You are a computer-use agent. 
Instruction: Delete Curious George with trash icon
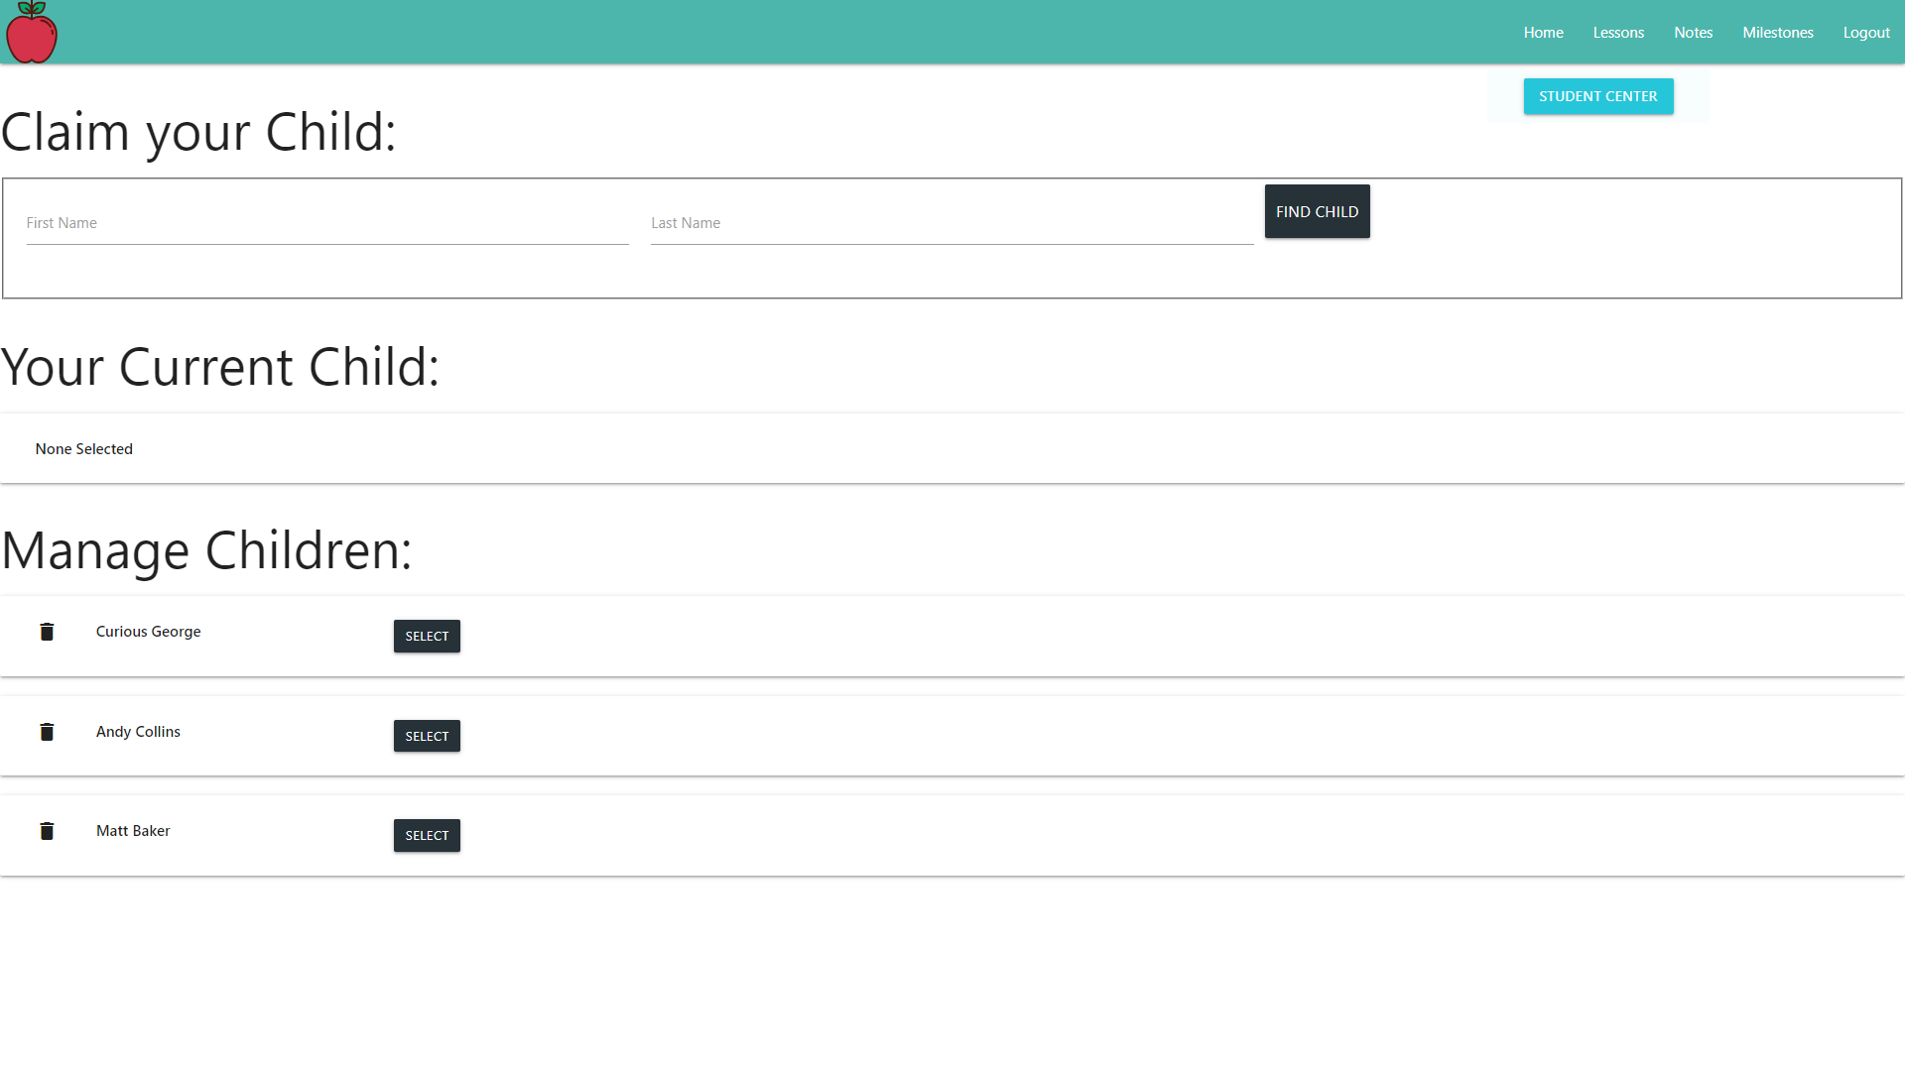point(47,632)
